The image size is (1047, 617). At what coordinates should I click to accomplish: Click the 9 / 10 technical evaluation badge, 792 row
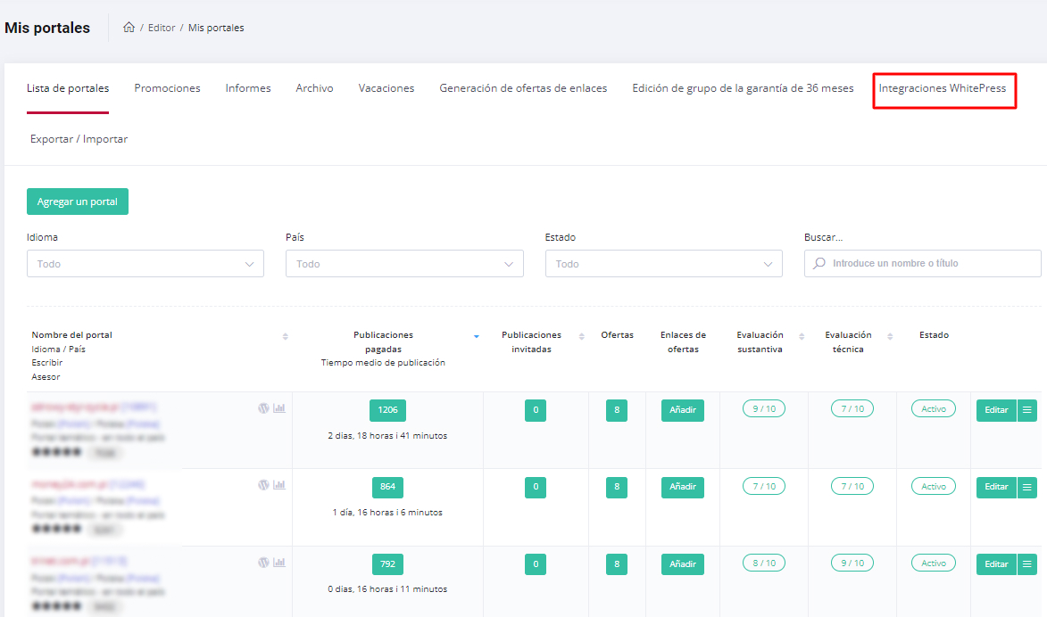(x=852, y=563)
